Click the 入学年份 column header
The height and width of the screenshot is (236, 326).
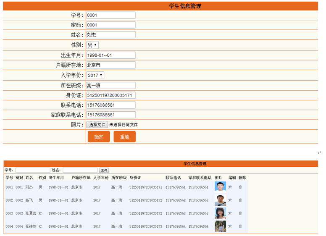pyautogui.click(x=101, y=178)
